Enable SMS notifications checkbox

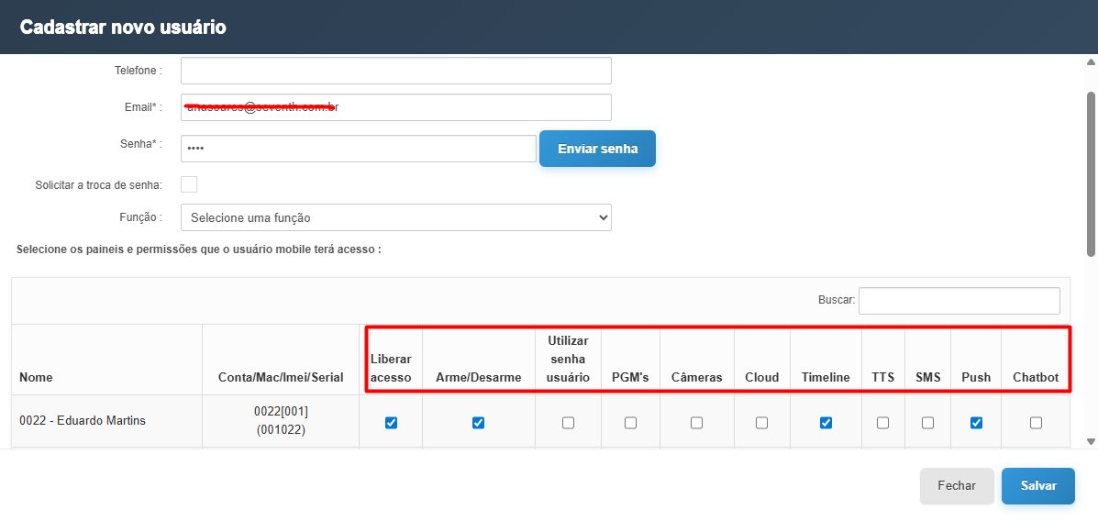click(x=927, y=423)
